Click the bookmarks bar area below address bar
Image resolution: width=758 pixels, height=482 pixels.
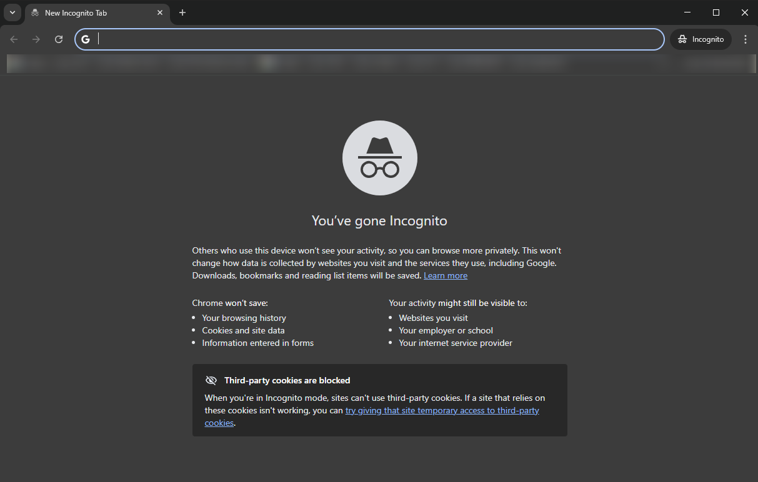tap(379, 62)
